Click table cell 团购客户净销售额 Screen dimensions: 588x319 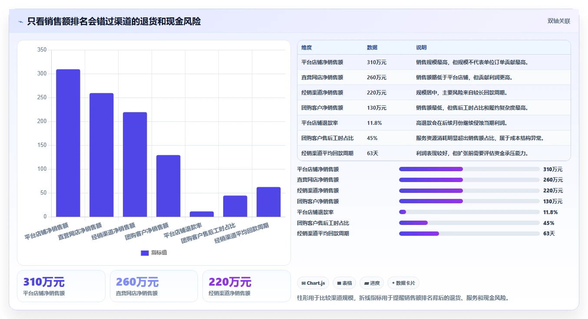click(322, 108)
